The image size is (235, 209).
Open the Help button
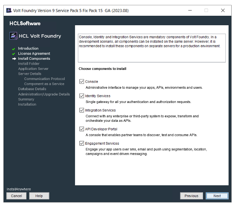[x=39, y=196]
